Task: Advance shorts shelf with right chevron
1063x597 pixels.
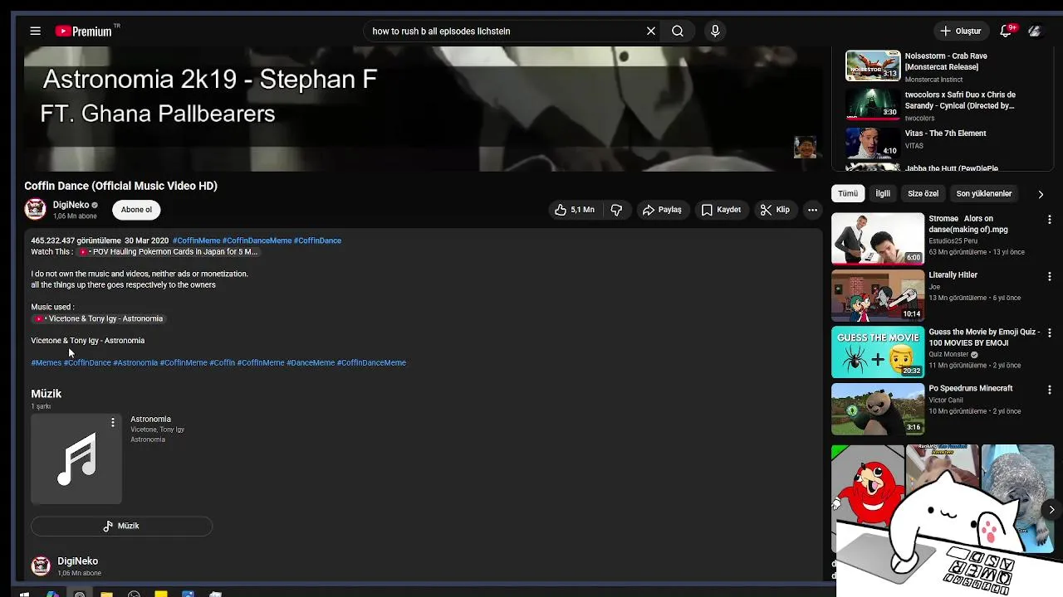Action: 1051,510
